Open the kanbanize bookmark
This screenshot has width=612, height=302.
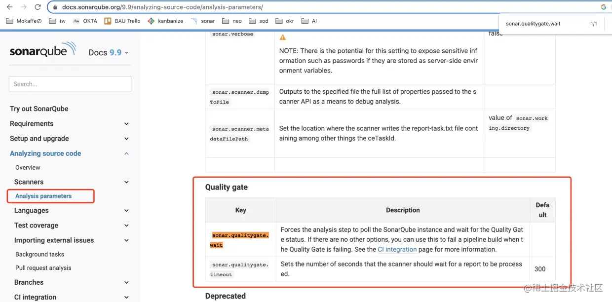coord(165,21)
